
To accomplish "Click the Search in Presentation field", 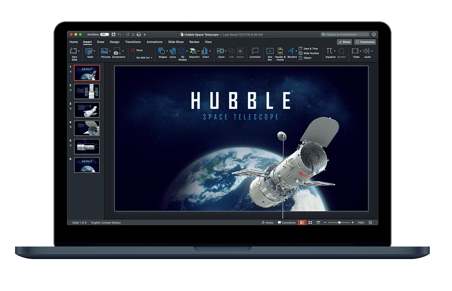I will tap(345, 35).
